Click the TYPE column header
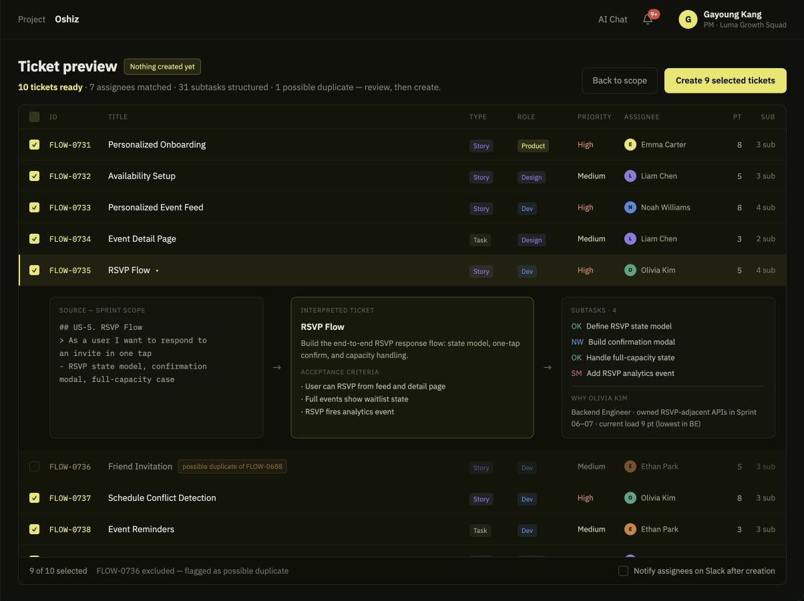The width and height of the screenshot is (804, 601). click(x=478, y=117)
